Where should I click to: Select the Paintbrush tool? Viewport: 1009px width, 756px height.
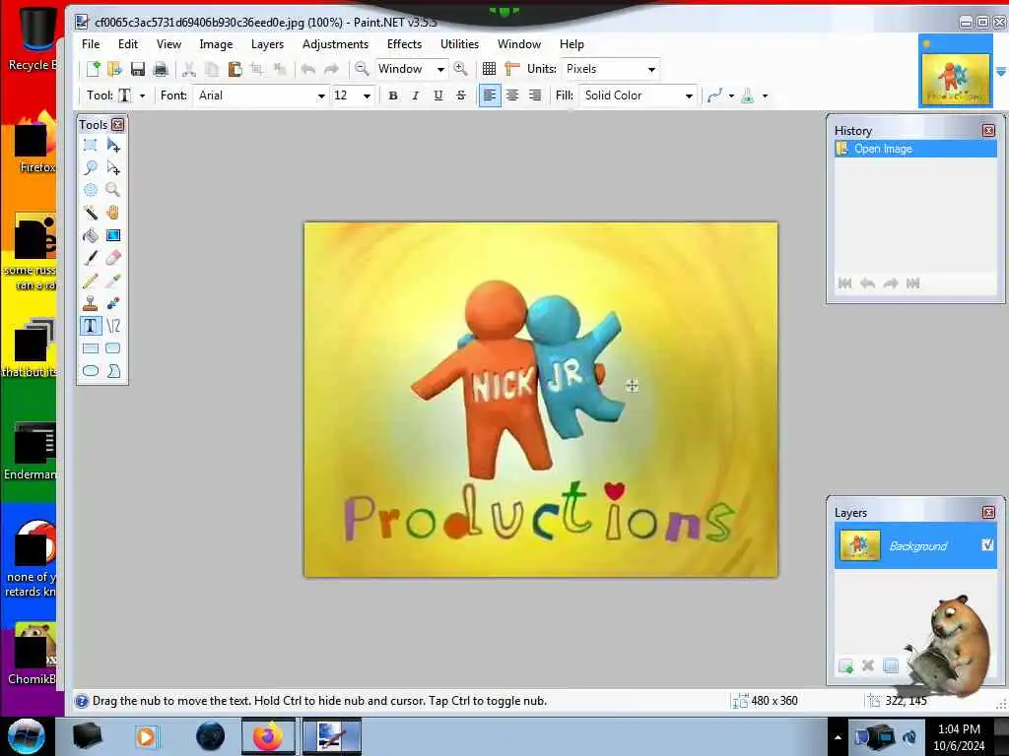pos(91,258)
